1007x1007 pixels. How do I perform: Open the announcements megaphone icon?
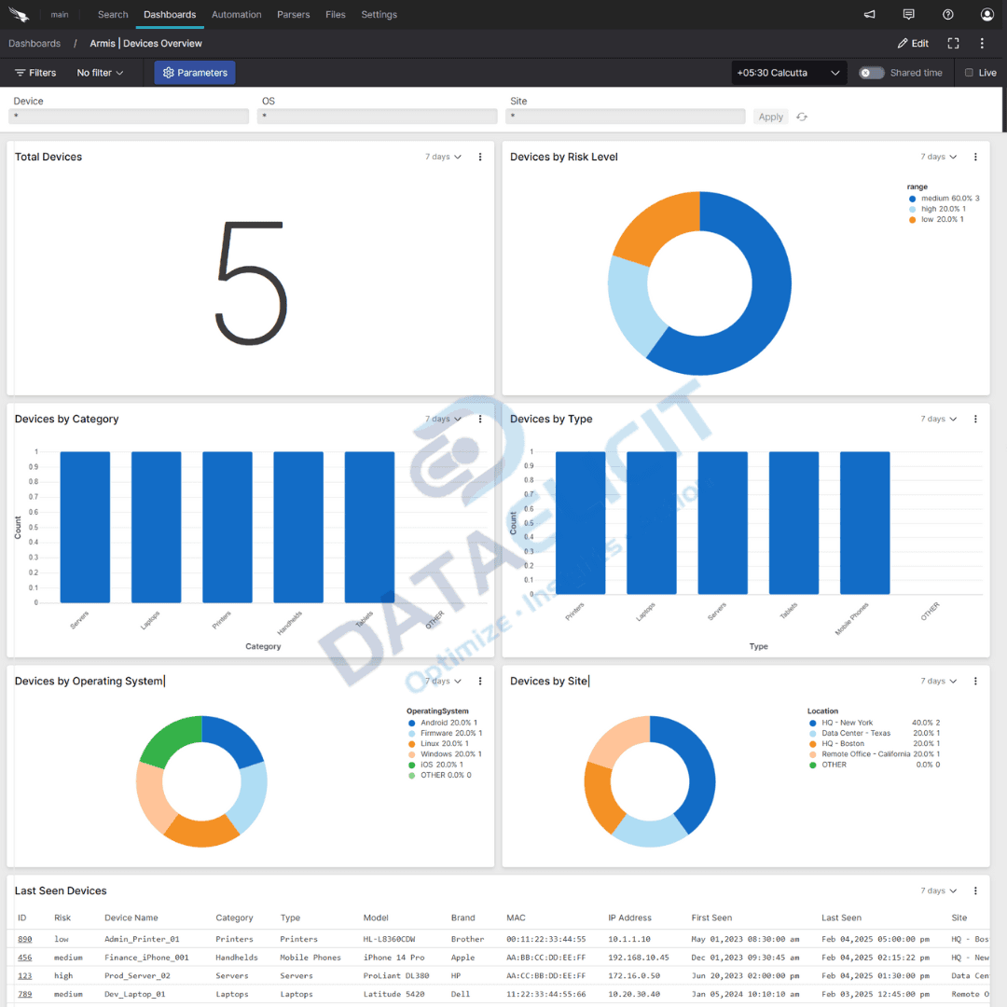coord(869,14)
